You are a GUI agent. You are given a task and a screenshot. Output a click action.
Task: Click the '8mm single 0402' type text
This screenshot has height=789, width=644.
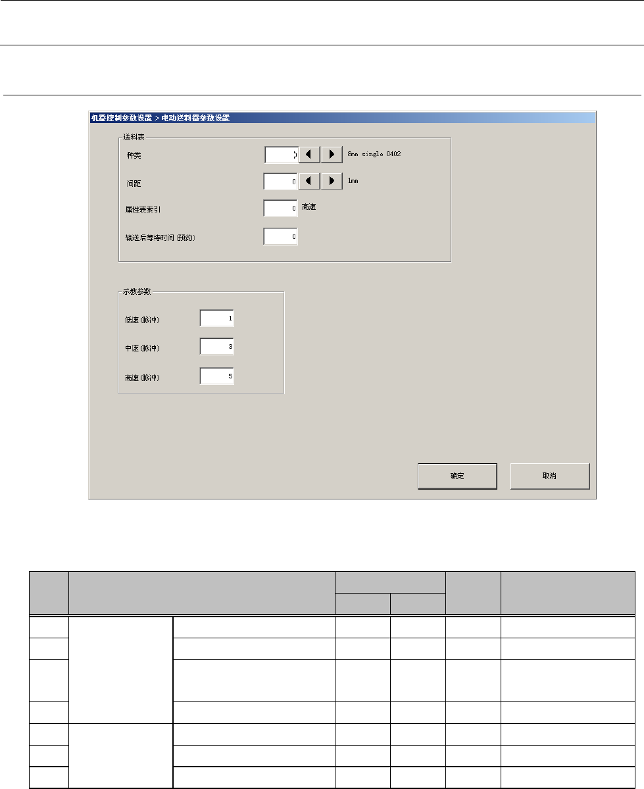374,154
